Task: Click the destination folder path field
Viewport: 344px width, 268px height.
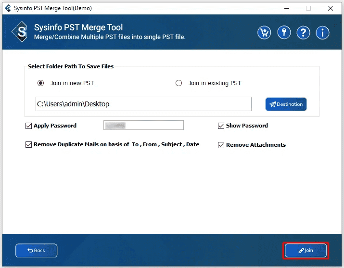Action: pyautogui.click(x=143, y=104)
